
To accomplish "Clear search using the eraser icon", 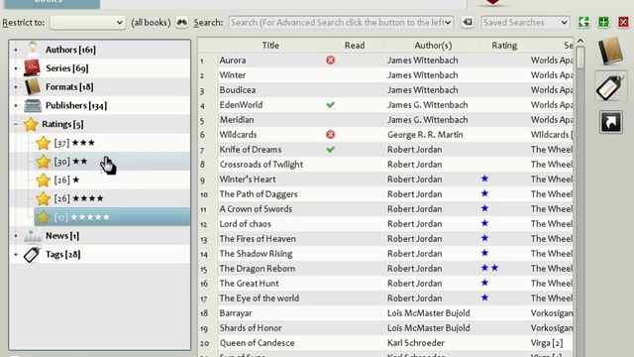I will (468, 22).
